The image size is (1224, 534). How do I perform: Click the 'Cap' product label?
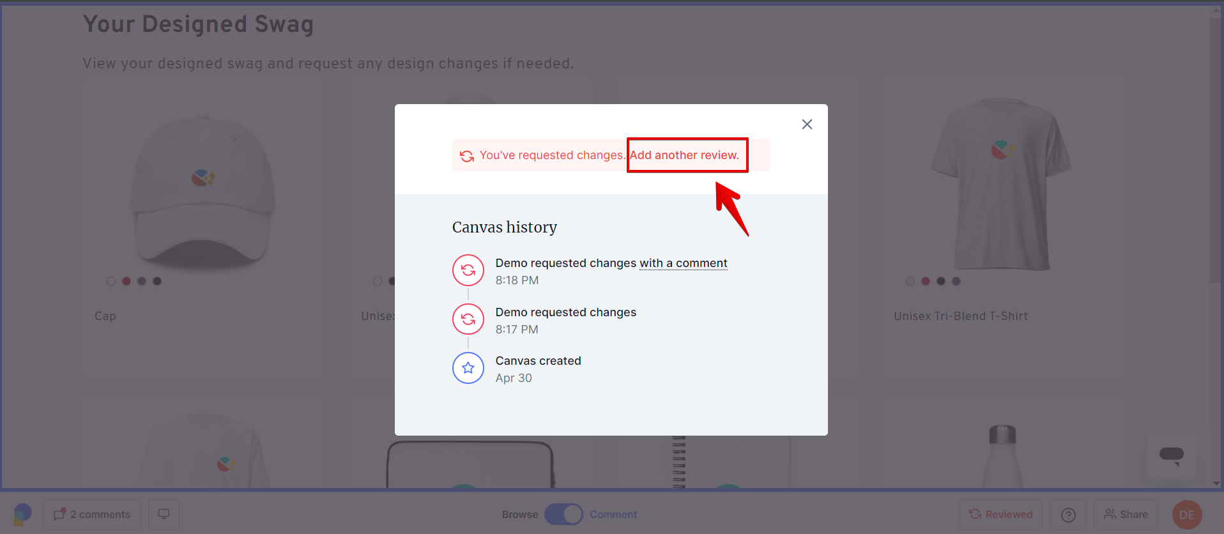(x=105, y=316)
